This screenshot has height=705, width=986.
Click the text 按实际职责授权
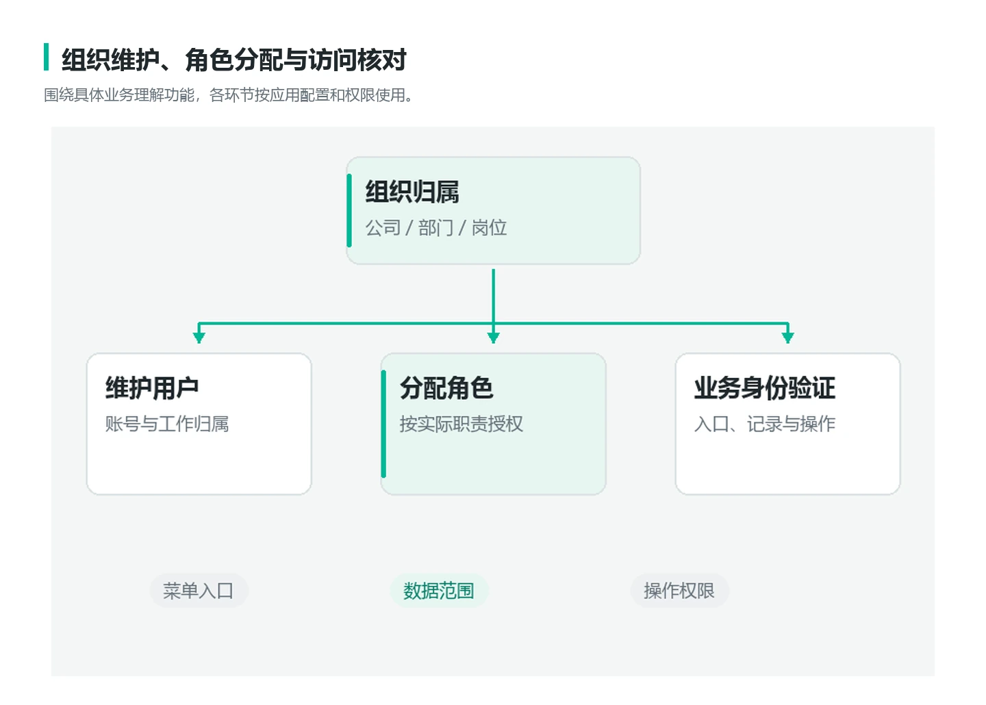pyautogui.click(x=462, y=424)
